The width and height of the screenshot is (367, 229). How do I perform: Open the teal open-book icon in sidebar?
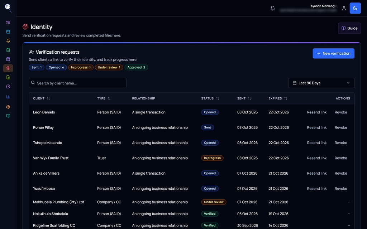(8, 116)
